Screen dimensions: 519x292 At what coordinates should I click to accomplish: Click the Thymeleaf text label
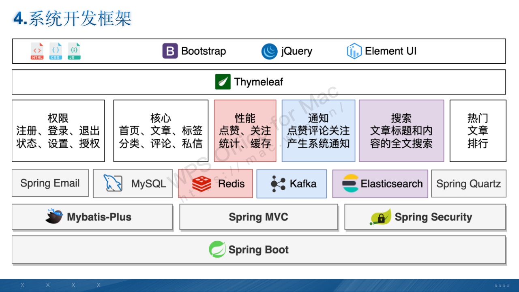click(x=259, y=82)
